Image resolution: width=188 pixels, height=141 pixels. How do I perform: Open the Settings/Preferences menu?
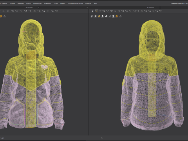(x=75, y=4)
